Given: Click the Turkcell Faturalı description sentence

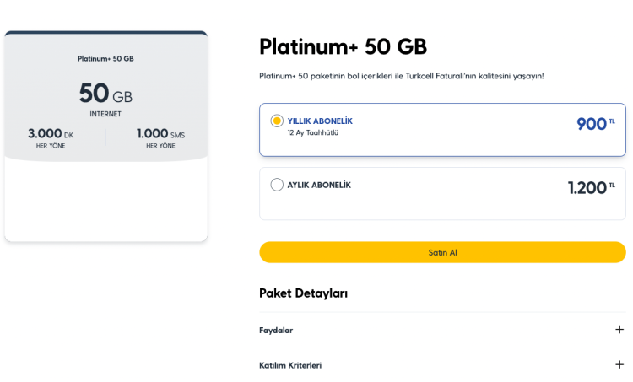Looking at the screenshot, I should point(401,76).
